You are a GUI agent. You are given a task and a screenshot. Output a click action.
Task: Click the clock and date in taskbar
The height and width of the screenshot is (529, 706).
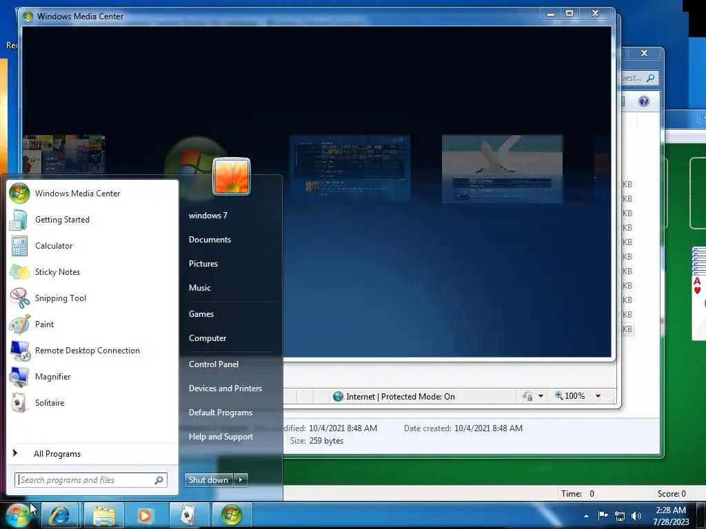[671, 516]
